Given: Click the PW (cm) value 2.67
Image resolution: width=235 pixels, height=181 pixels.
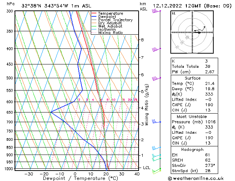Looking at the screenshot, I should click(210, 72).
